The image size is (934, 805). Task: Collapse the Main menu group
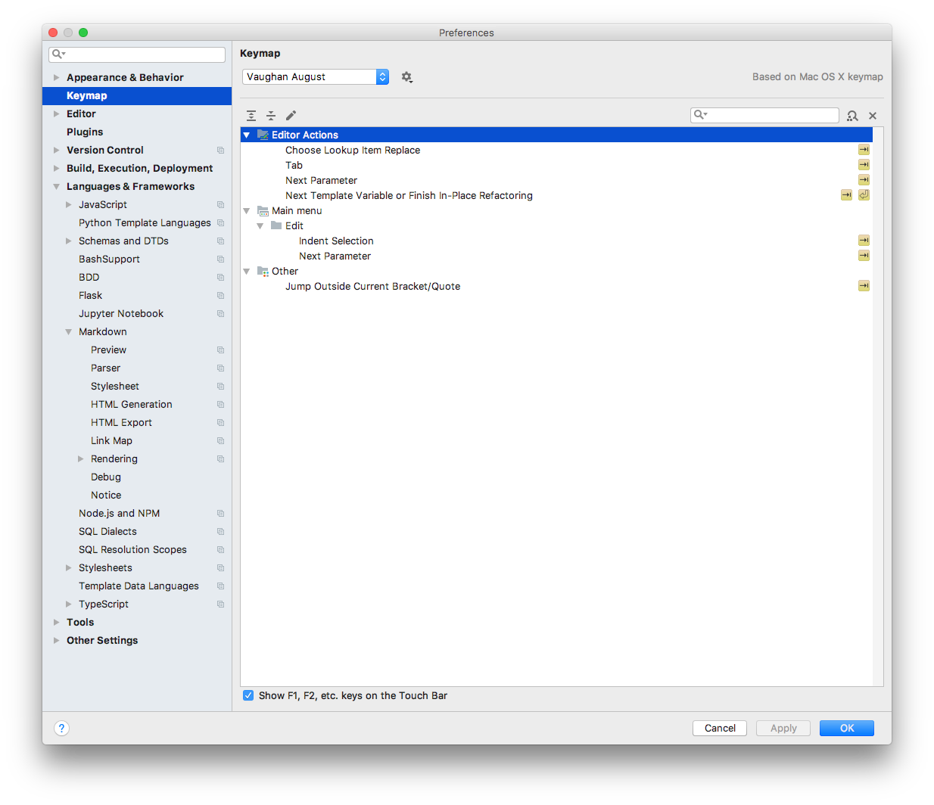coord(245,210)
